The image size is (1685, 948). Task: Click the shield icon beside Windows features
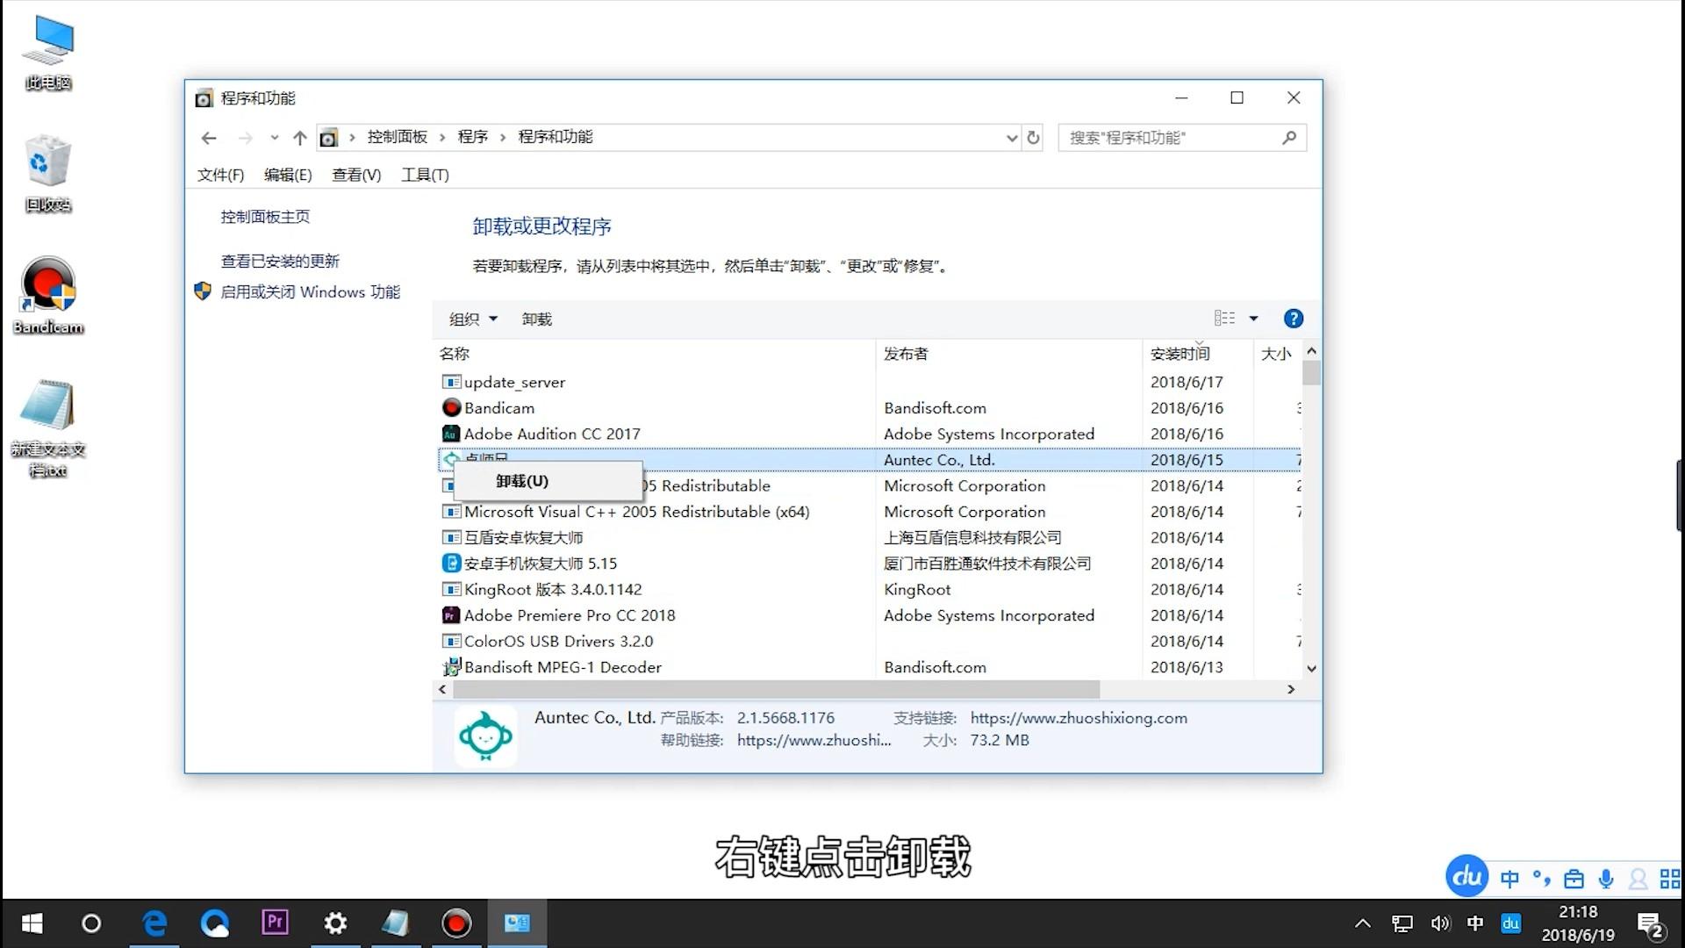(x=203, y=291)
